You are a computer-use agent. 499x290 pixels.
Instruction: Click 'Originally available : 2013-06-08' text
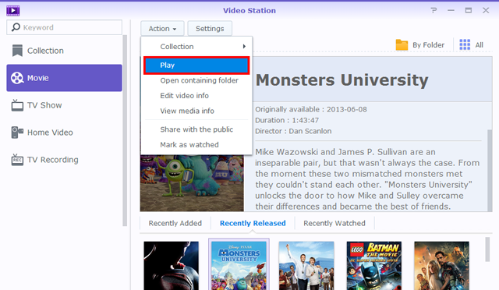coord(311,109)
